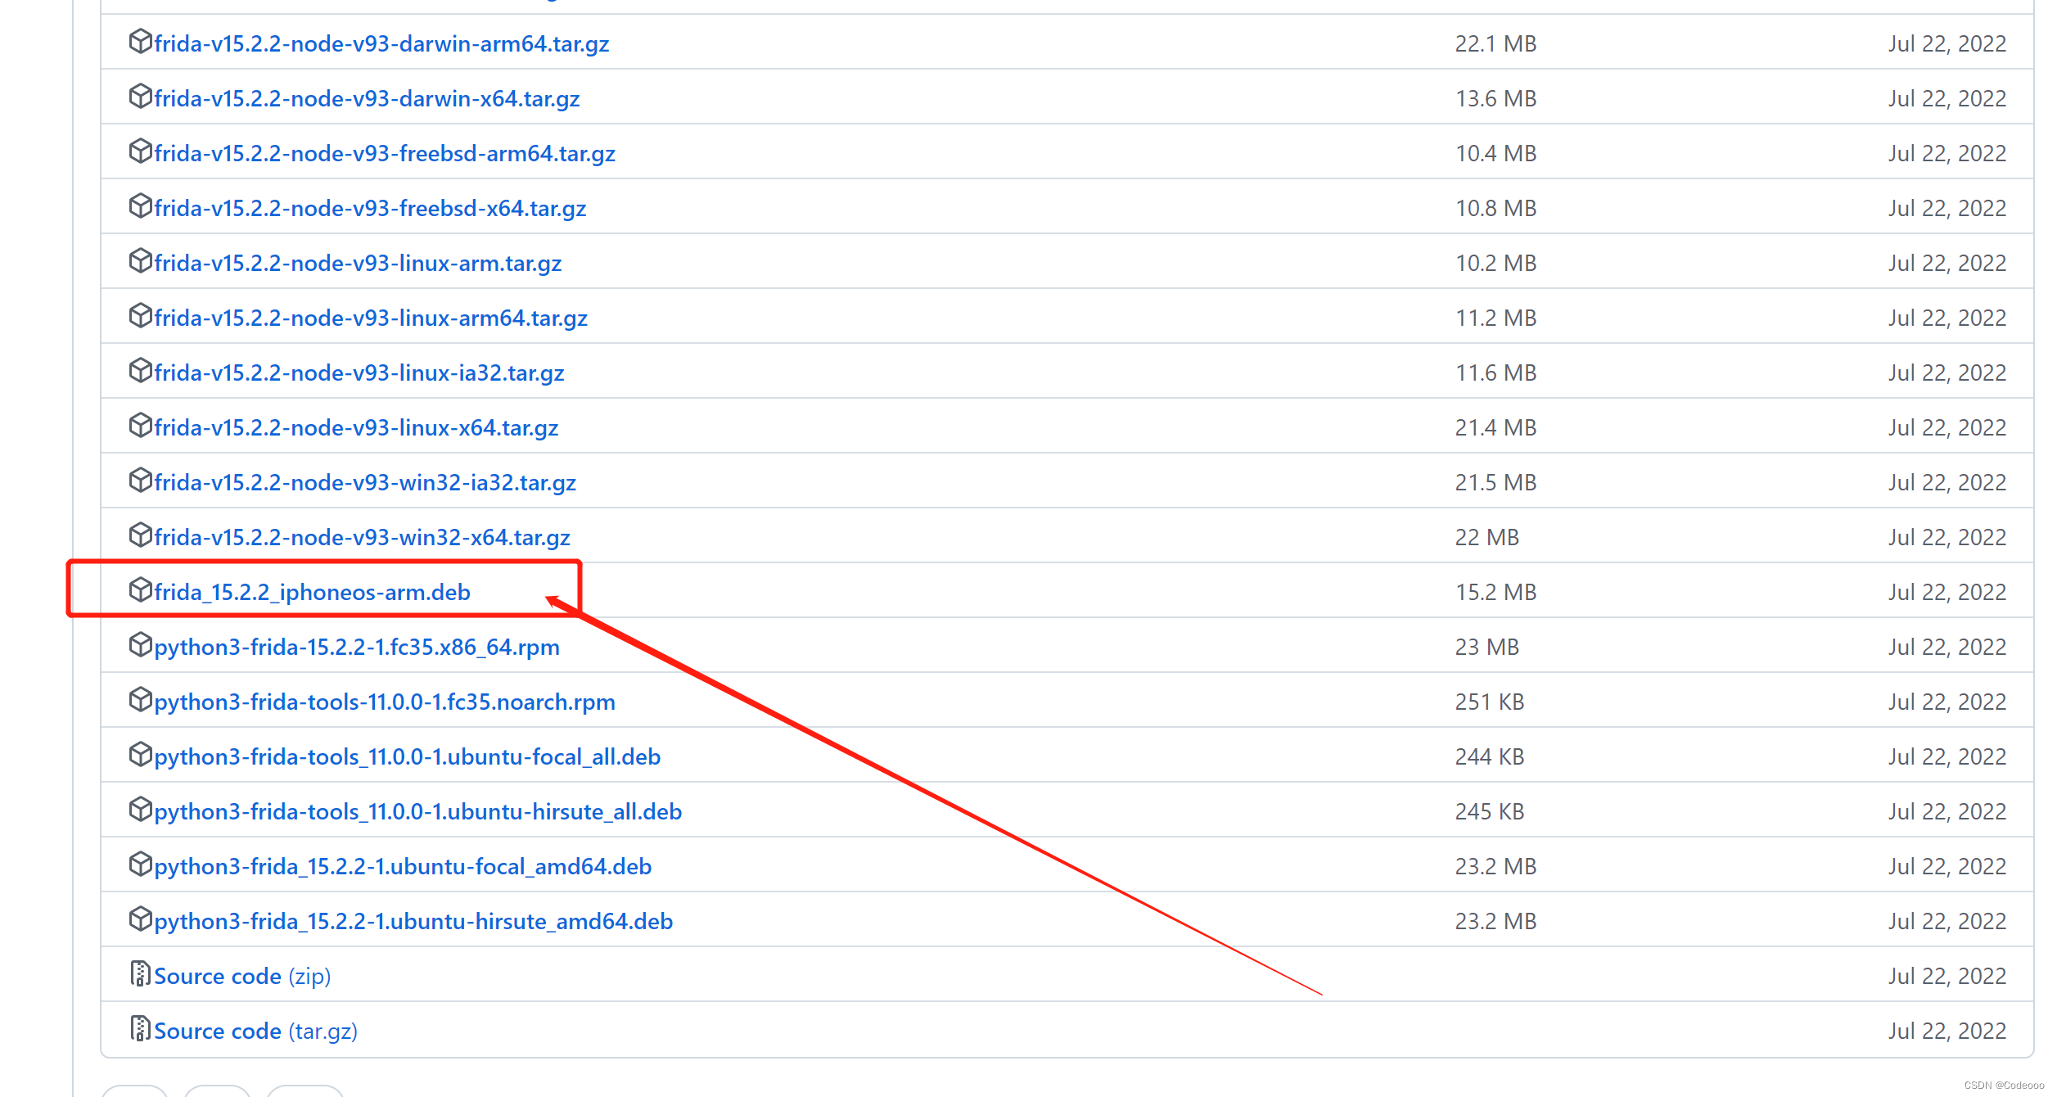2057x1097 pixels.
Task: Download frida-v15.2.2-node-v93-freebsd-arm64.tar.gz
Action: (385, 153)
